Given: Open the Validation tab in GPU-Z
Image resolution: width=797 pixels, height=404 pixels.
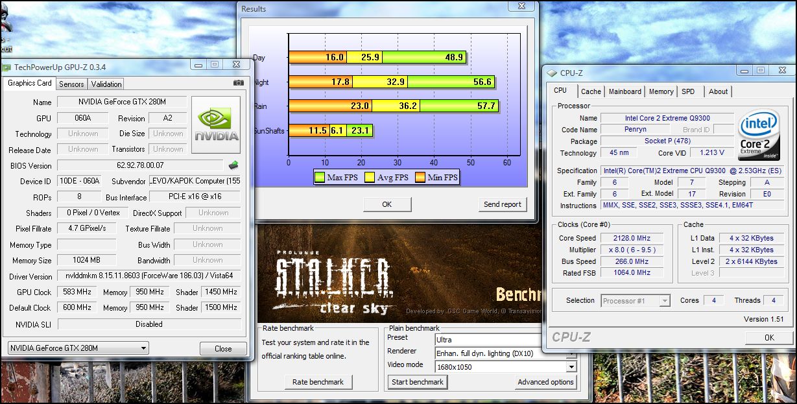Looking at the screenshot, I should pyautogui.click(x=106, y=84).
